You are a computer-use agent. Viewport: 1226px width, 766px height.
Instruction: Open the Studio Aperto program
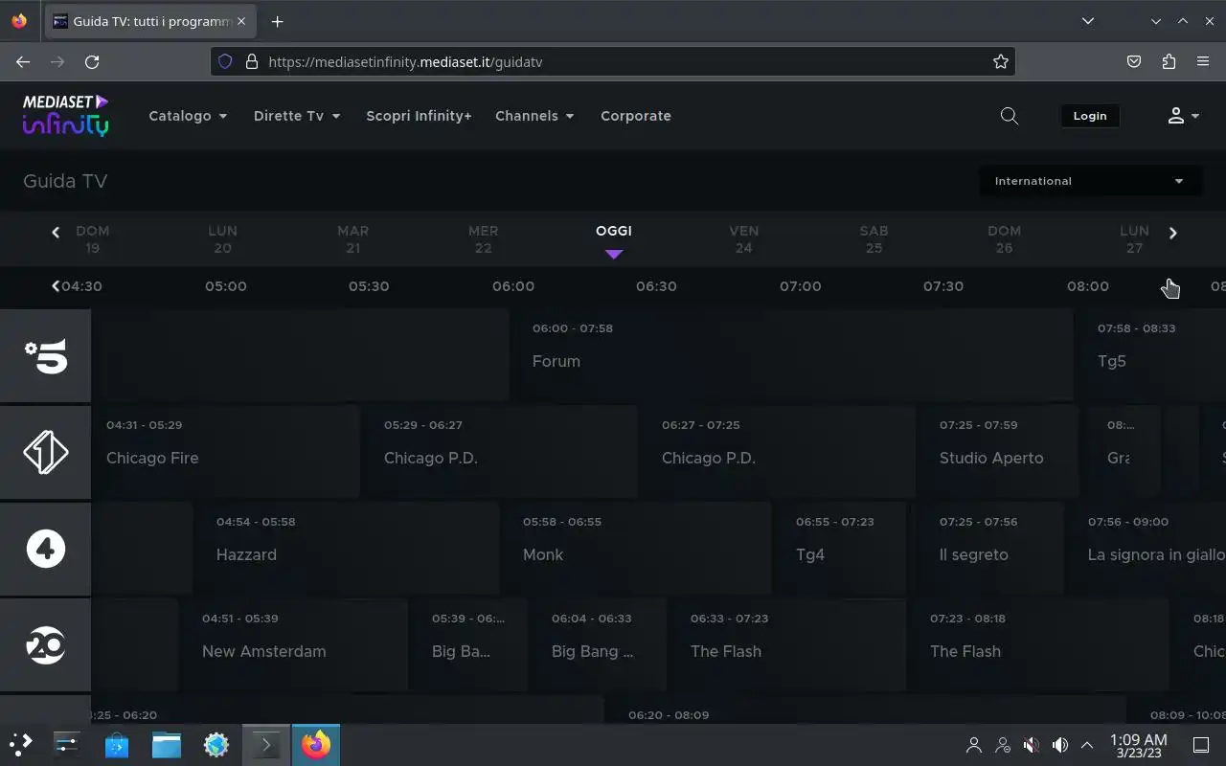coord(1001,451)
